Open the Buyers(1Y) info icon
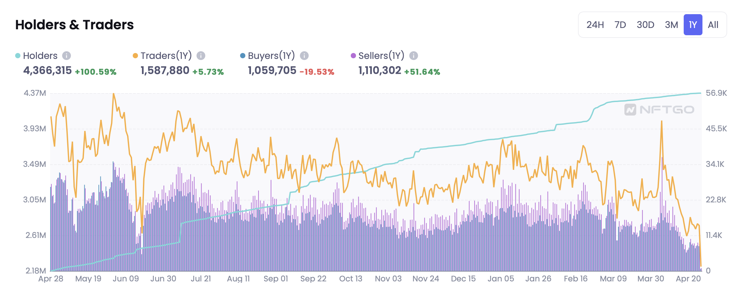Viewport: 741px width, 288px height. (304, 56)
